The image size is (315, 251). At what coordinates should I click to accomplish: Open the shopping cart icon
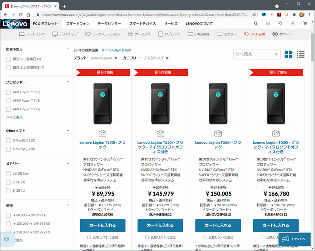tap(305, 24)
